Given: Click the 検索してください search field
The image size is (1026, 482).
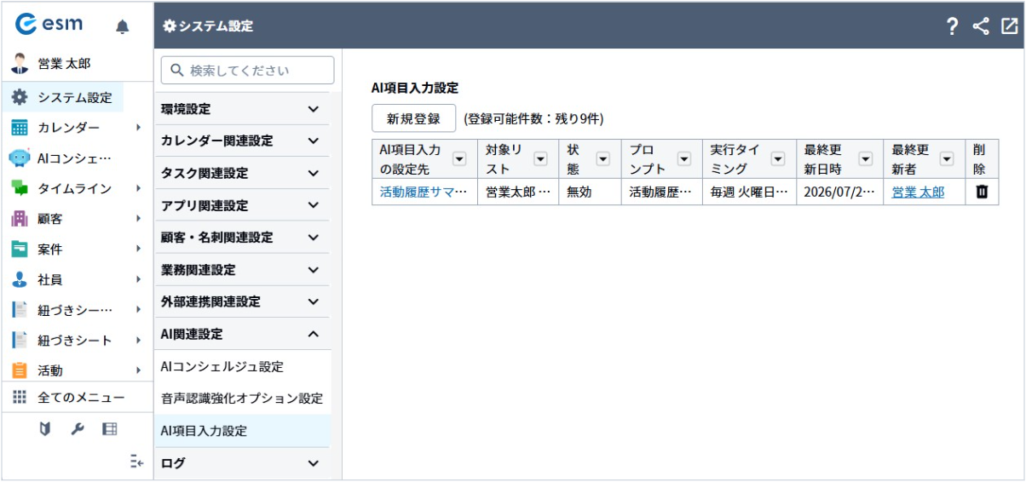Looking at the screenshot, I should point(247,71).
